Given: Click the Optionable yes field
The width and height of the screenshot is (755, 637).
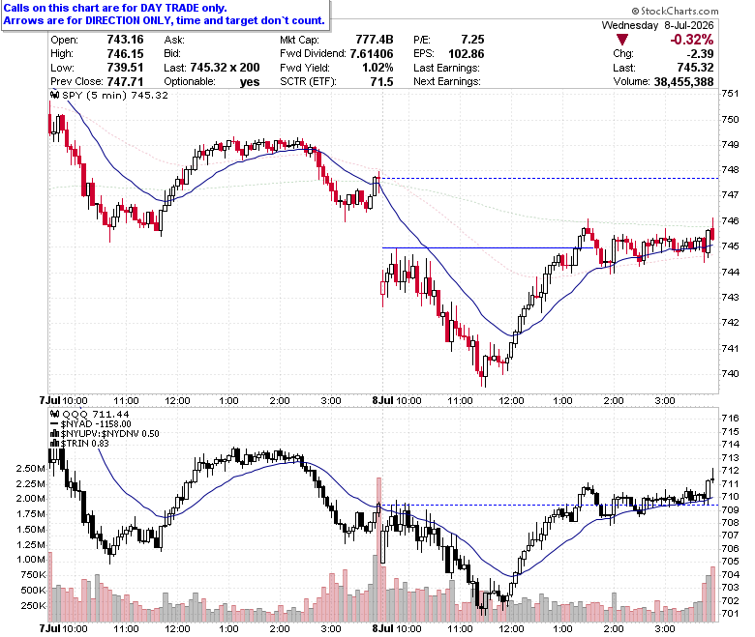Looking at the screenshot, I should 211,82.
